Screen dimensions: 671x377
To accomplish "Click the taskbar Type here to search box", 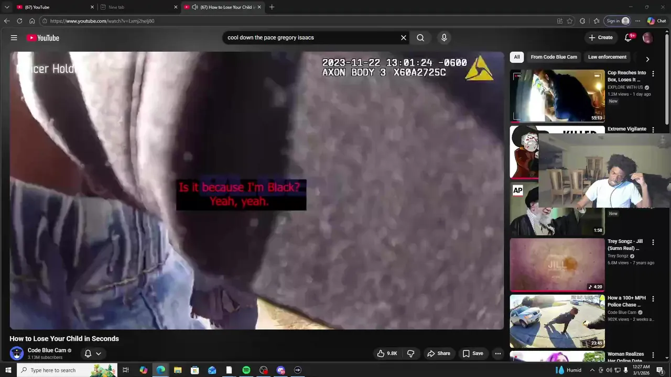I will [x=67, y=370].
